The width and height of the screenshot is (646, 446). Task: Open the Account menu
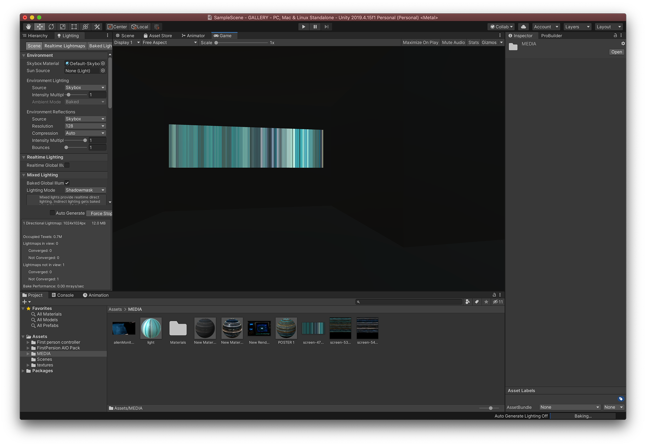tap(546, 27)
